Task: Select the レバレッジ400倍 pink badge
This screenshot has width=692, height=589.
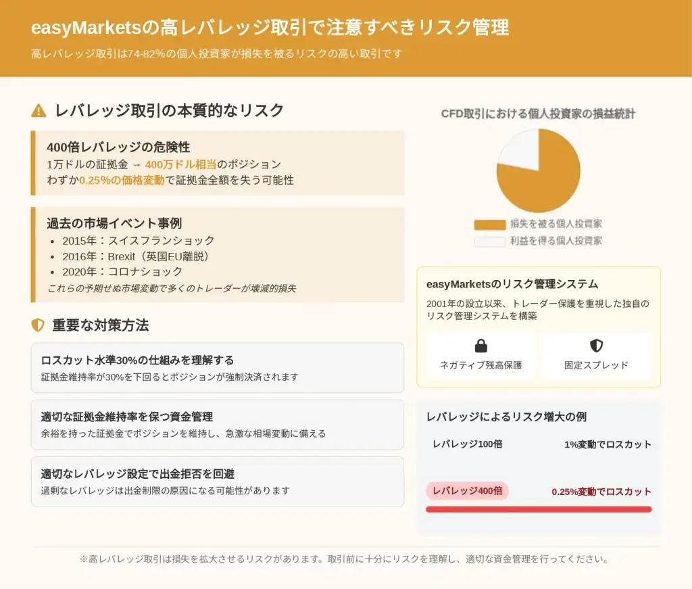Action: pyautogui.click(x=467, y=492)
